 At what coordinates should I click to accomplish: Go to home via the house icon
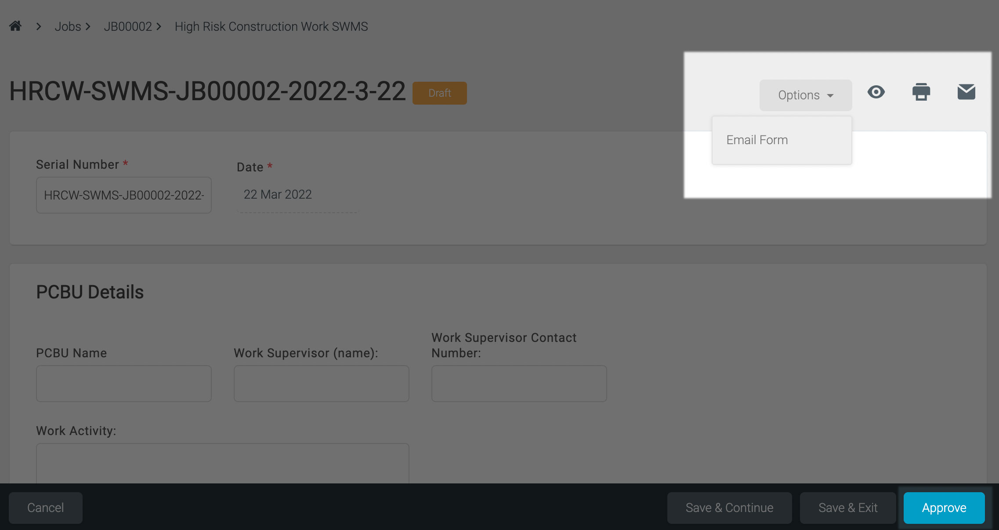tap(15, 26)
